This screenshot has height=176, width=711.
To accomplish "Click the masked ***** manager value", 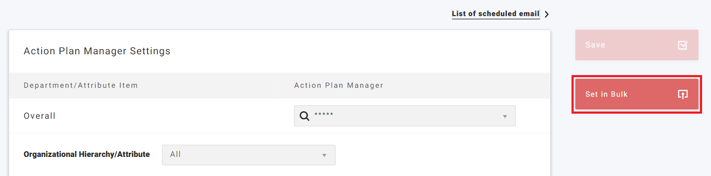I will 324,115.
